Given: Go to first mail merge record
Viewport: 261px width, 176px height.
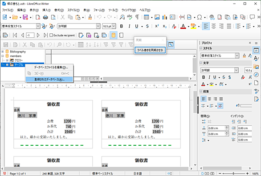Looking at the screenshot, I should point(15,35).
